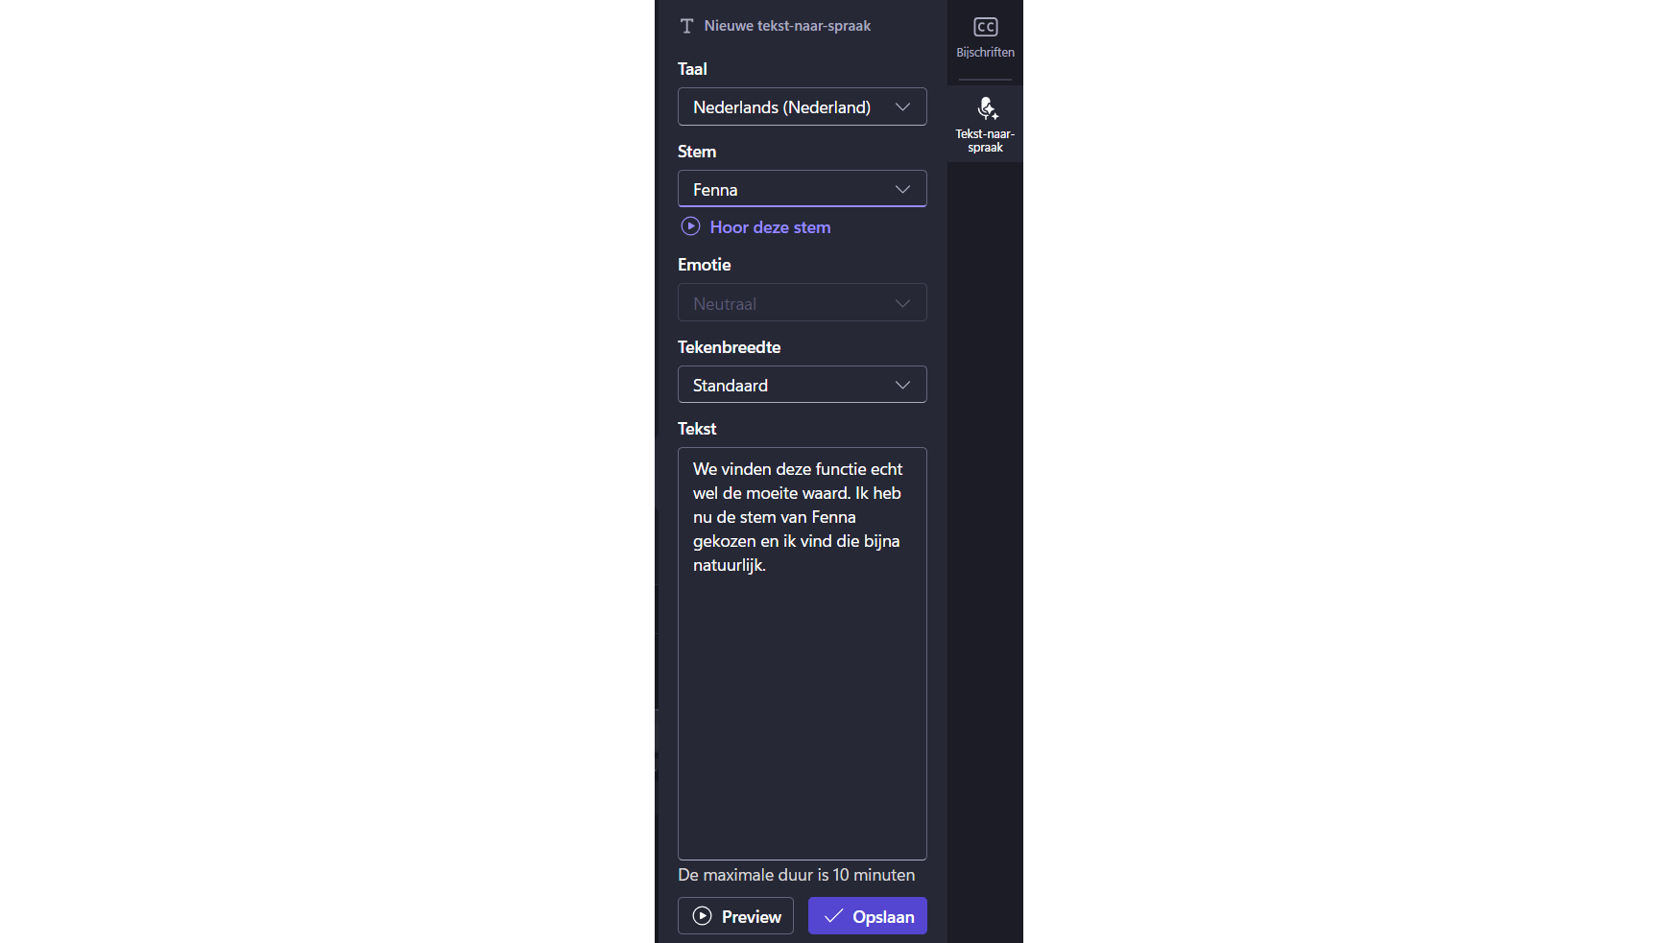Click the play icon inside the Preview button
This screenshot has width=1678, height=943.
(703, 916)
